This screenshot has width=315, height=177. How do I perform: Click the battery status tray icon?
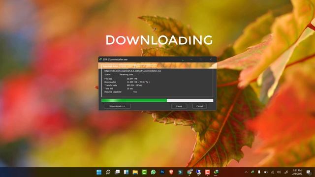click(x=266, y=172)
